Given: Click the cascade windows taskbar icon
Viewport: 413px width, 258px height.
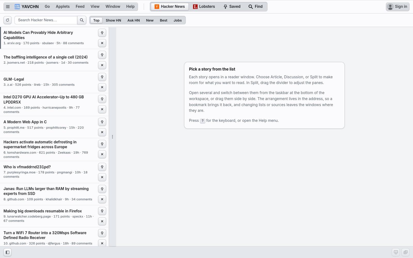Looking at the screenshot, I should (x=406, y=252).
